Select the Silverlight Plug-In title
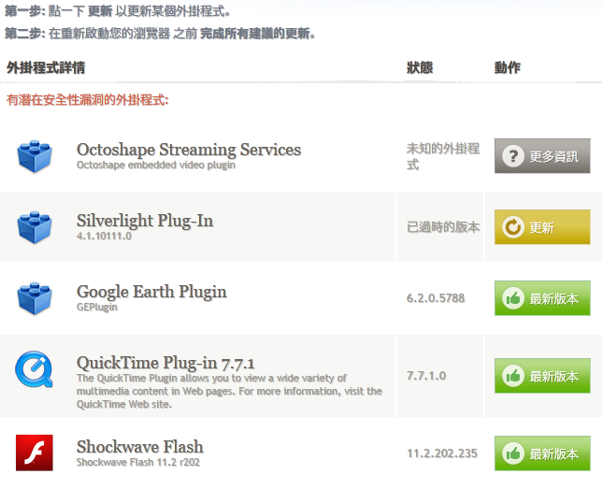 click(145, 221)
